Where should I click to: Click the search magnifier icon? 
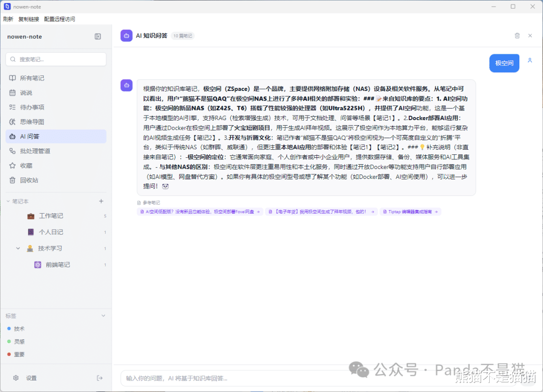click(x=13, y=59)
